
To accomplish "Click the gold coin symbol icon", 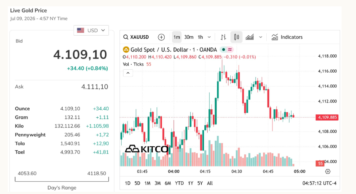I will click(x=126, y=49).
